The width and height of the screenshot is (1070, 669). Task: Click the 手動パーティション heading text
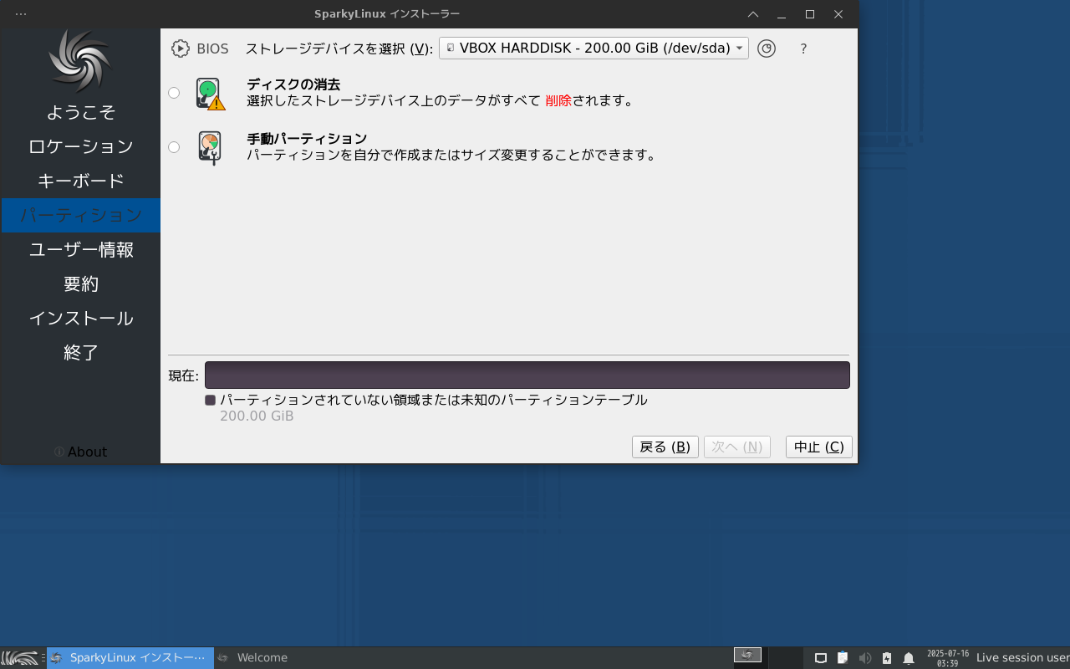307,139
